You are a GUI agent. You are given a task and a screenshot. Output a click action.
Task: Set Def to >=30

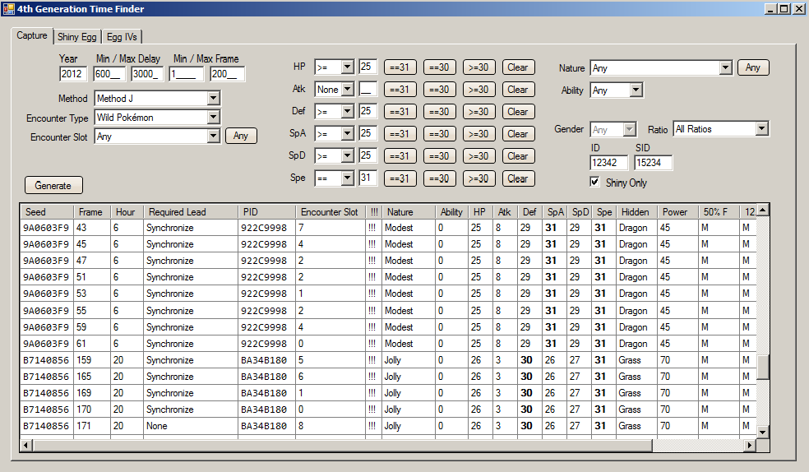[x=478, y=112]
